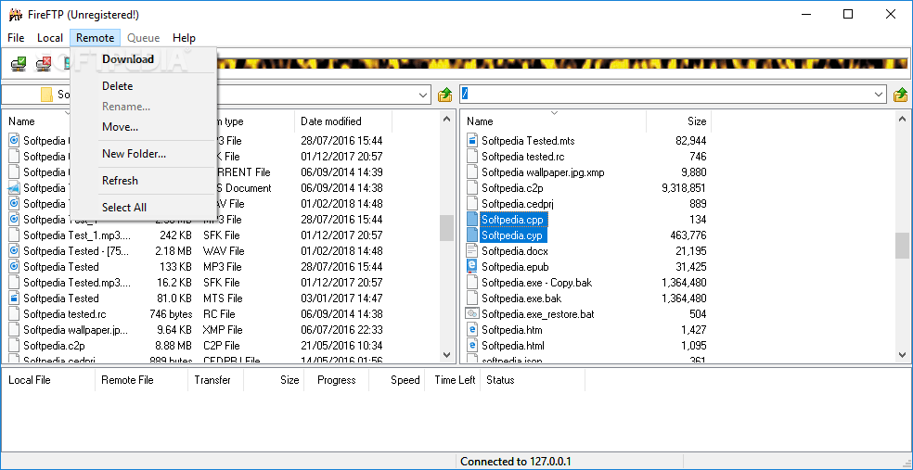Viewport: 913px width, 470px height.
Task: Click the Connect toolbar icon
Action: pos(18,63)
